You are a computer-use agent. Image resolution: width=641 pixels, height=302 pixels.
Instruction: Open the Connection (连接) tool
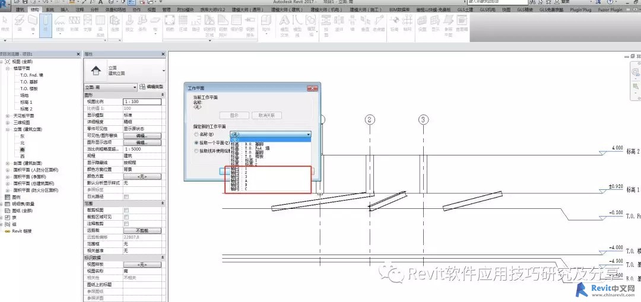[115, 23]
